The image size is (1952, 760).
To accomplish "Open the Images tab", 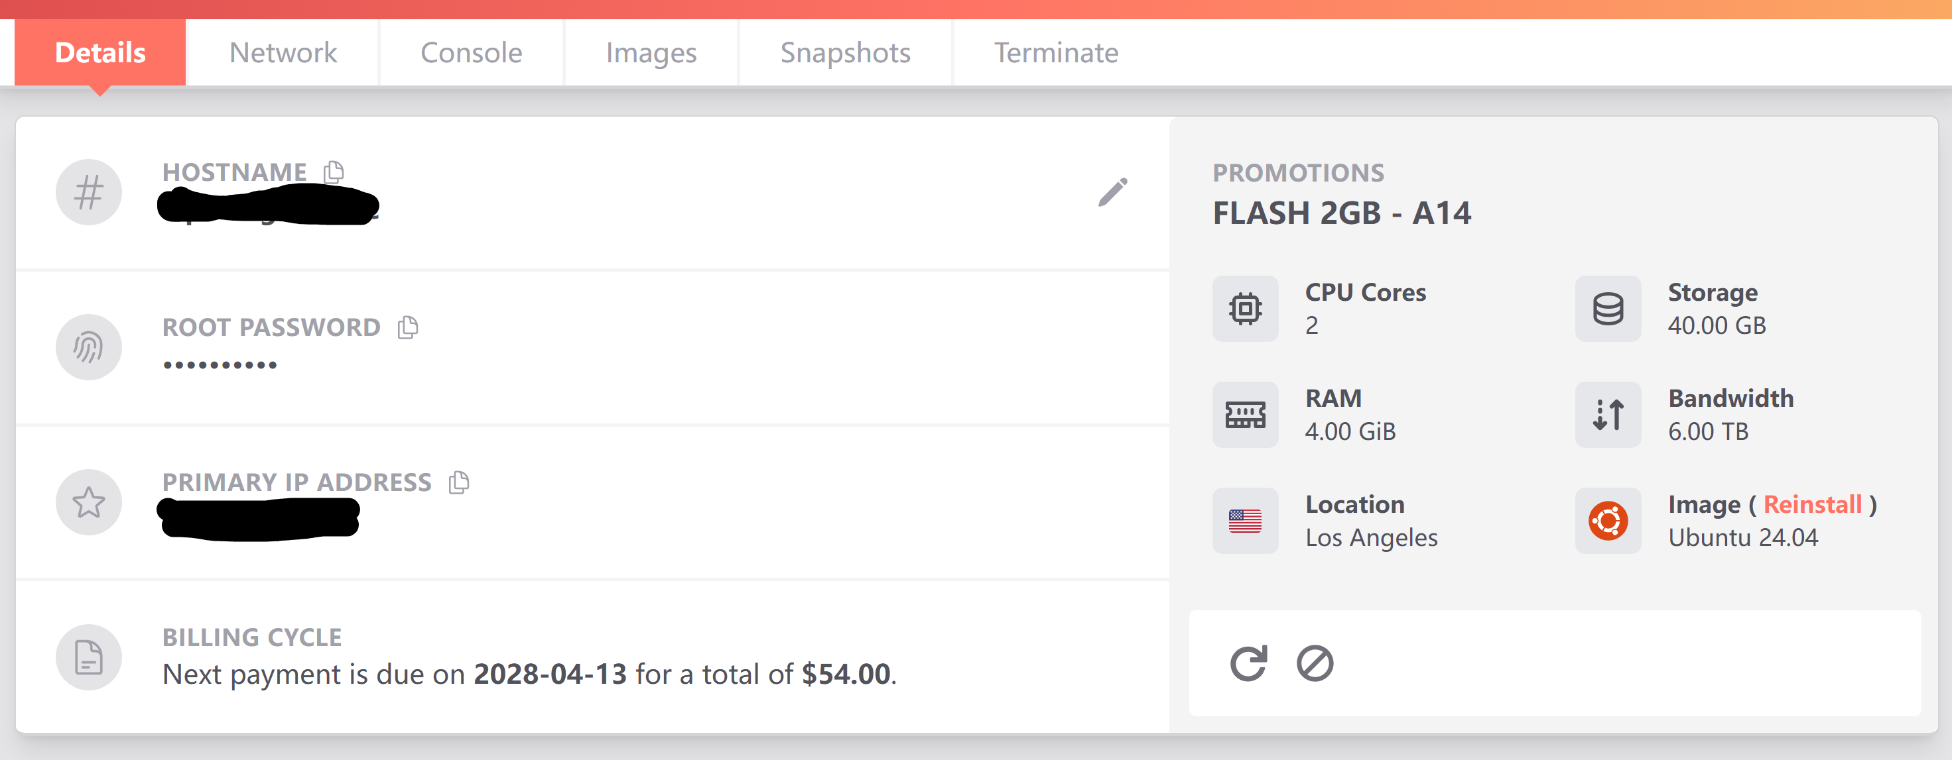I will [x=651, y=52].
